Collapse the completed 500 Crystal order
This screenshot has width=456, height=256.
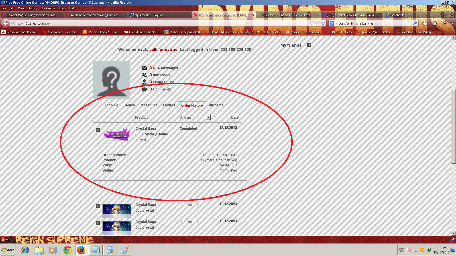coord(98,130)
